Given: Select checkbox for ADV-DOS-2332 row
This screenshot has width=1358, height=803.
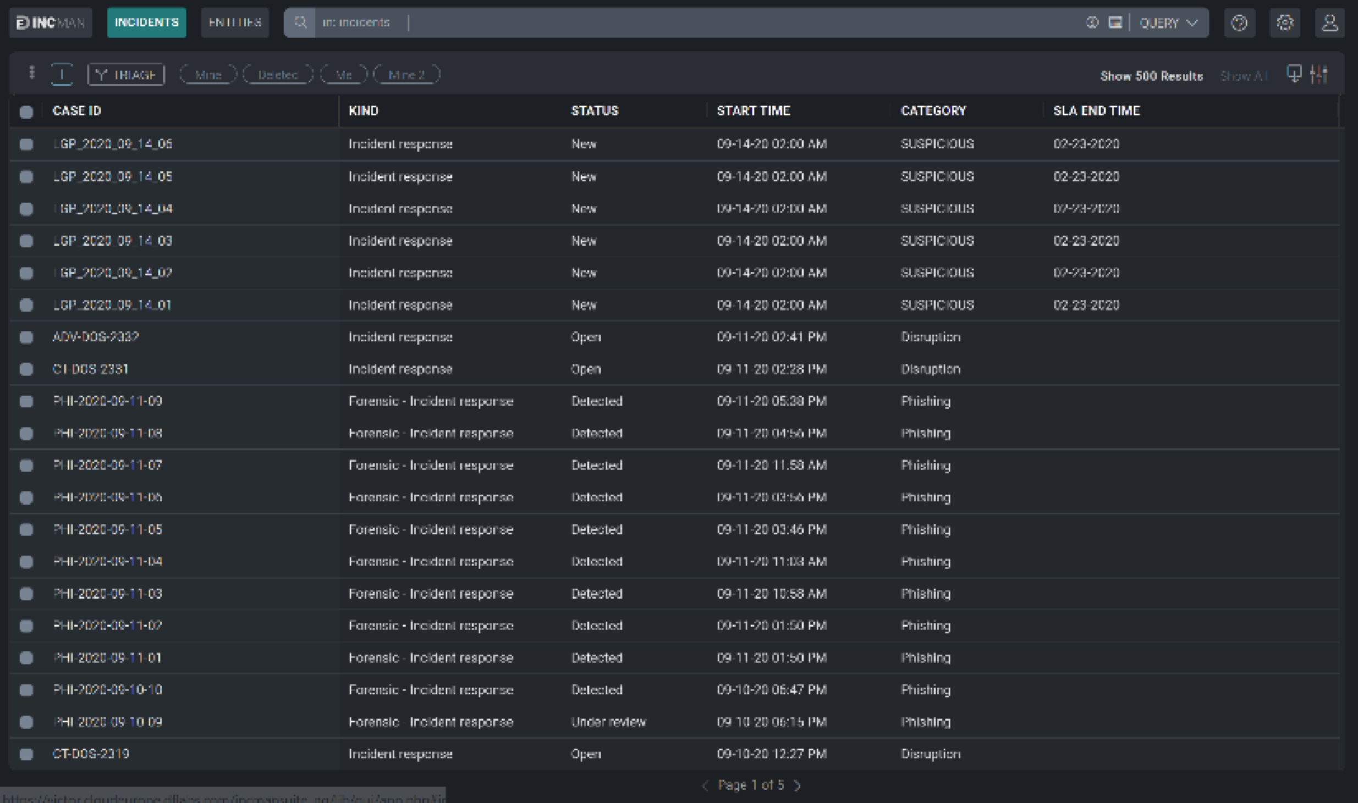Looking at the screenshot, I should tap(26, 337).
